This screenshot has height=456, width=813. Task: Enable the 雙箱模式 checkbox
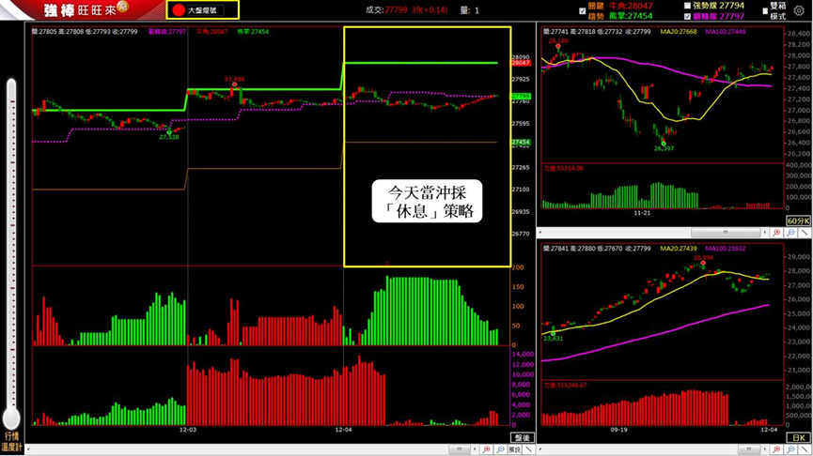coord(765,11)
